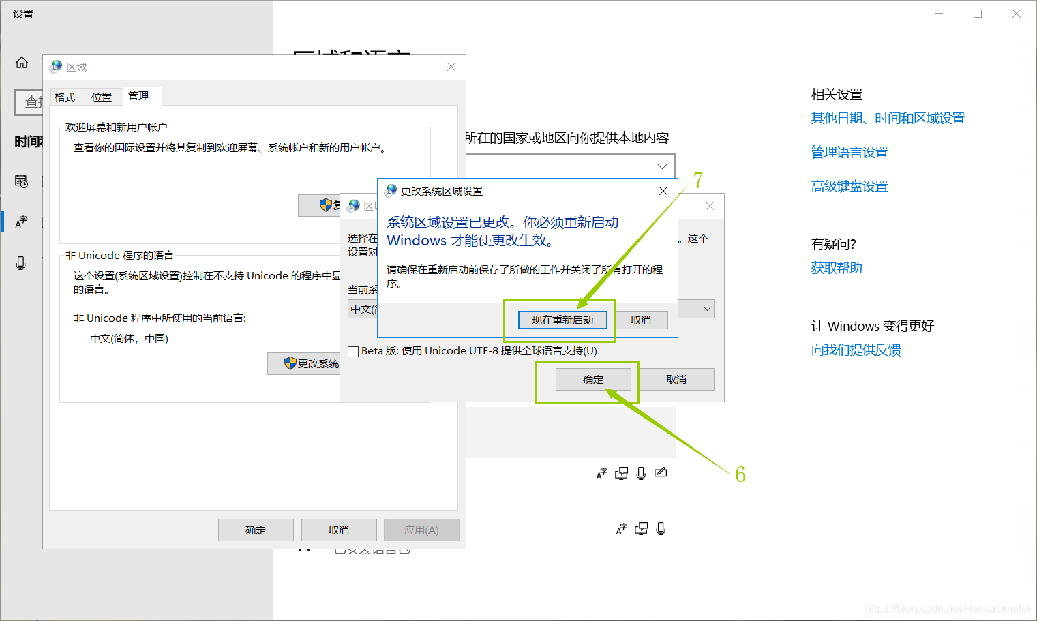Screen dimensions: 1037x621
Task: Click 取消 beside 确定 in region settings dialog
Action: point(676,380)
